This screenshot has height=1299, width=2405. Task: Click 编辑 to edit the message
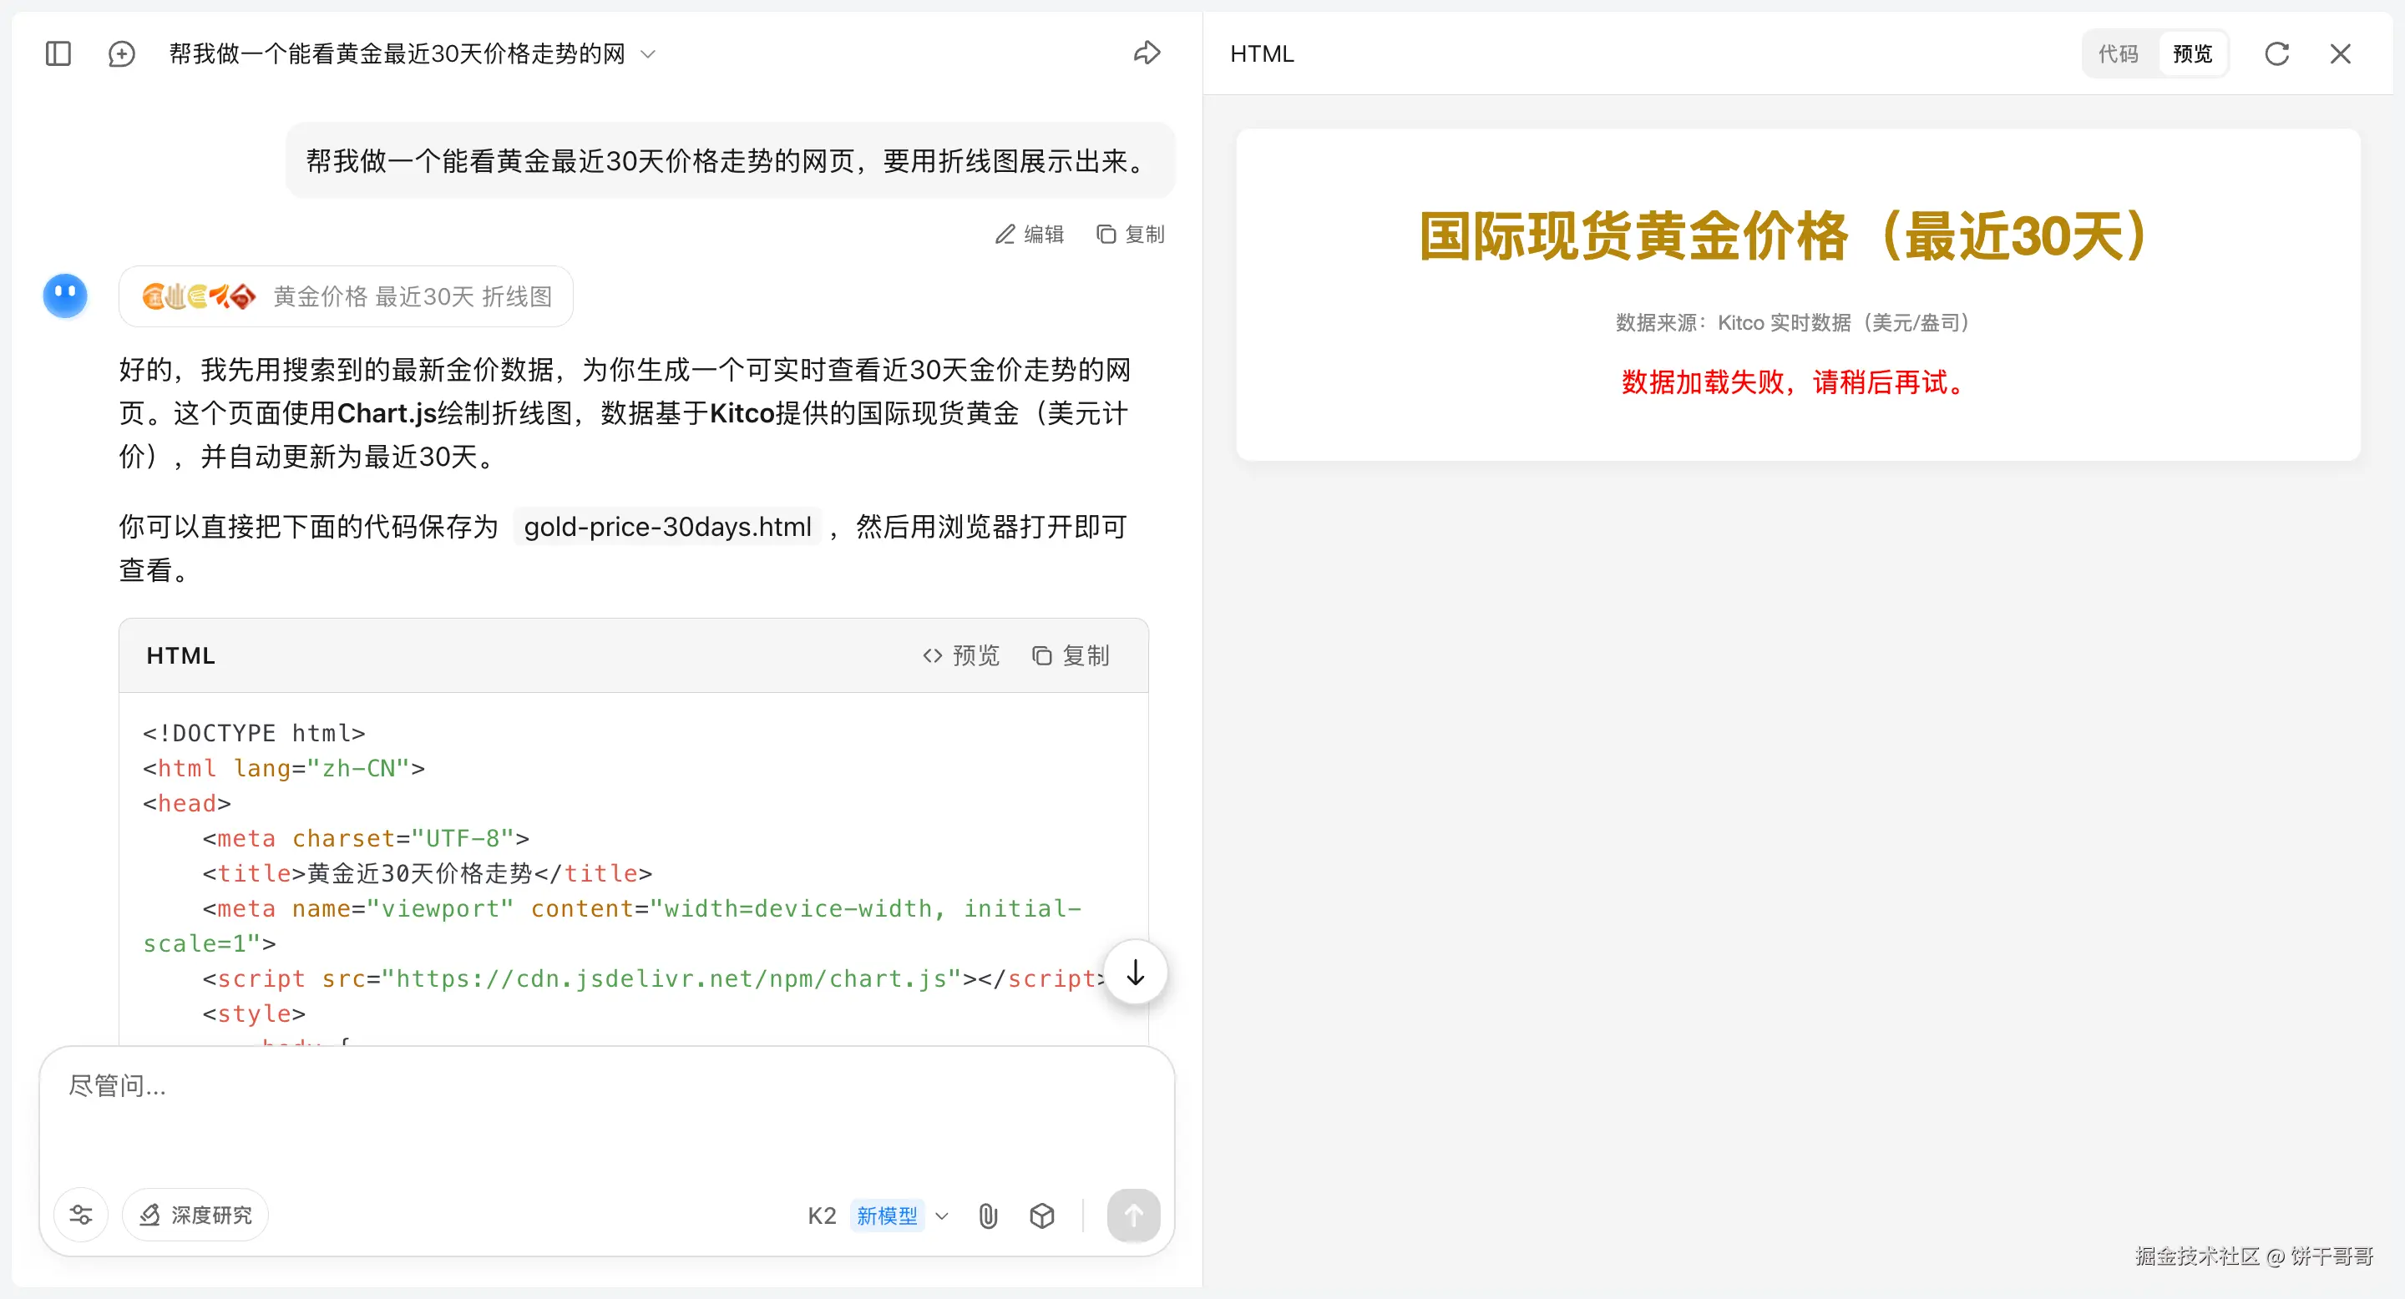(1029, 235)
